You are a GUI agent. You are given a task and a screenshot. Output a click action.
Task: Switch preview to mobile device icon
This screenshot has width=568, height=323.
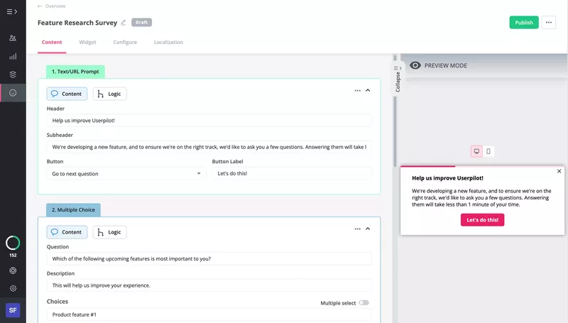pyautogui.click(x=488, y=151)
